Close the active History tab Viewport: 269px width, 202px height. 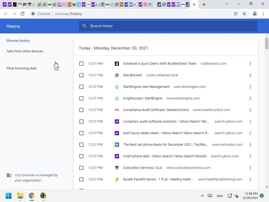tap(194, 4)
